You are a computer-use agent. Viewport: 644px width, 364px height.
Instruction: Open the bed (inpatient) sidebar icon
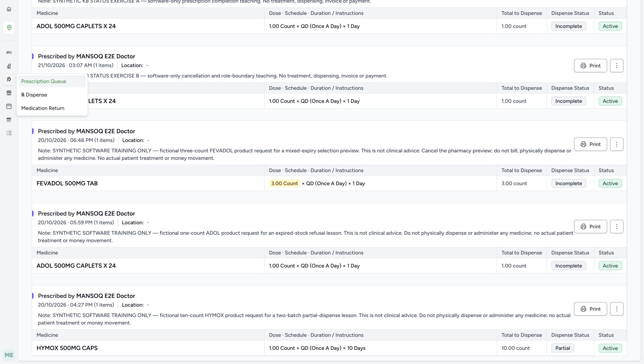tap(9, 53)
